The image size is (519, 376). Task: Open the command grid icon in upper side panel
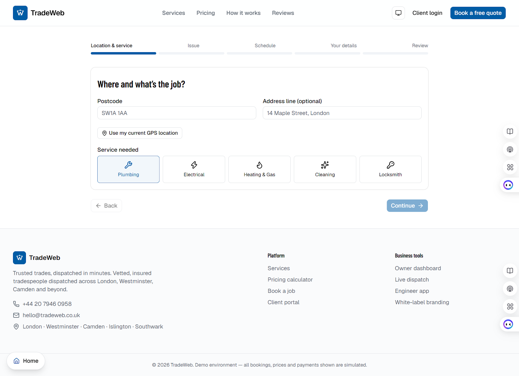pyautogui.click(x=510, y=167)
